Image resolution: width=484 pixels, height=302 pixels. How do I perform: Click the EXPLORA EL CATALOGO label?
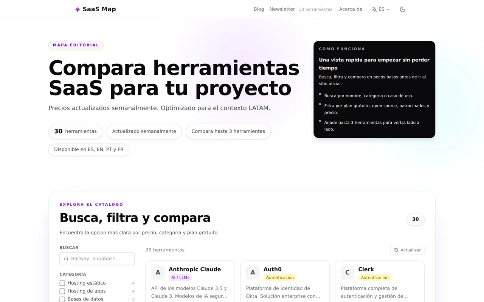click(91, 205)
